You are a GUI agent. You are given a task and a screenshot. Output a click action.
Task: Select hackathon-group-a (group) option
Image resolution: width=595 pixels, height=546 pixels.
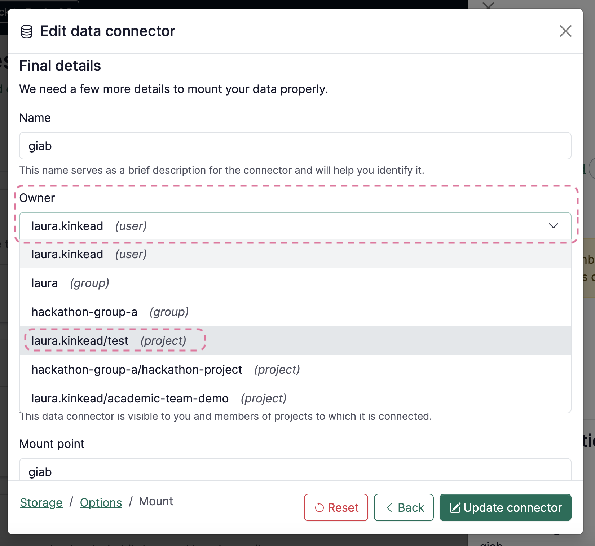point(295,312)
